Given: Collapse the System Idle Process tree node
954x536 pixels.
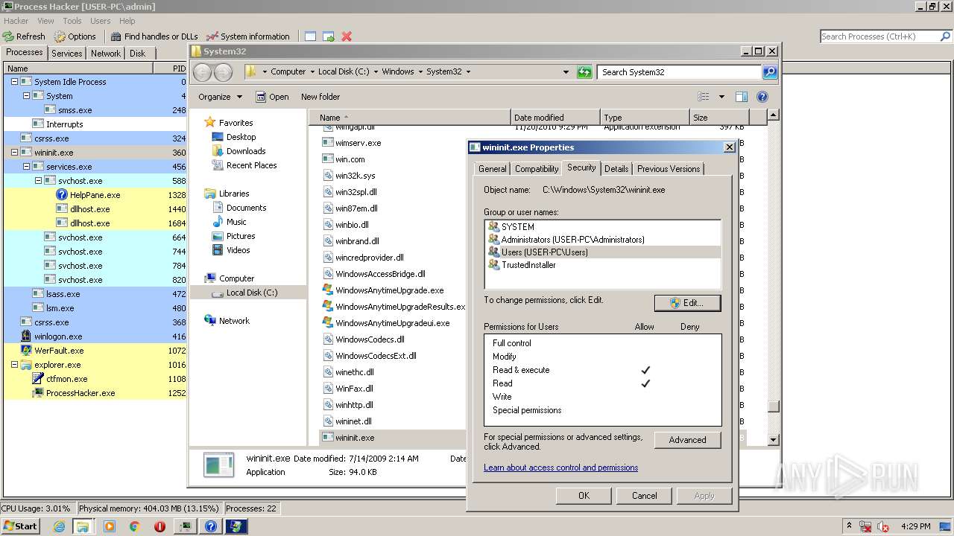Looking at the screenshot, I should (x=14, y=82).
